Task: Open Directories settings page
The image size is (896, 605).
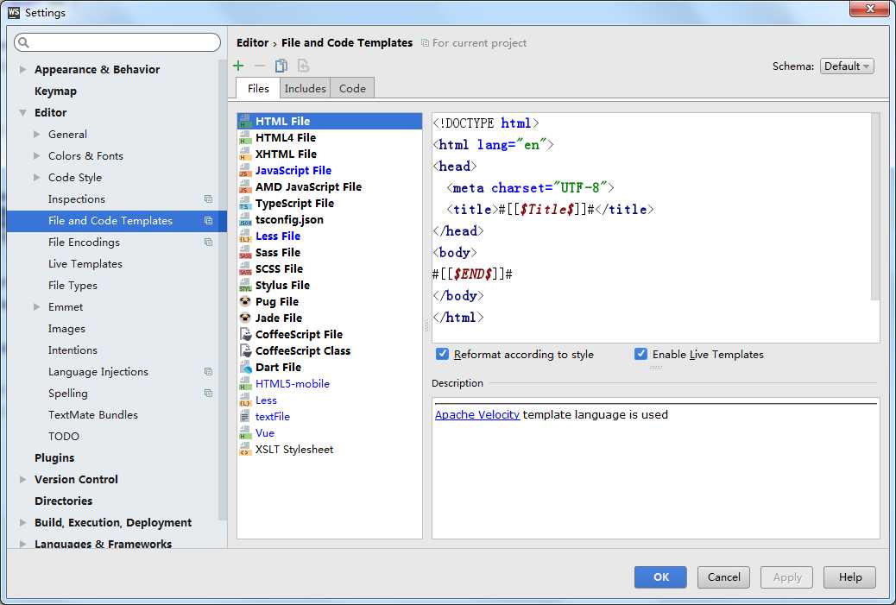Action: 63,501
